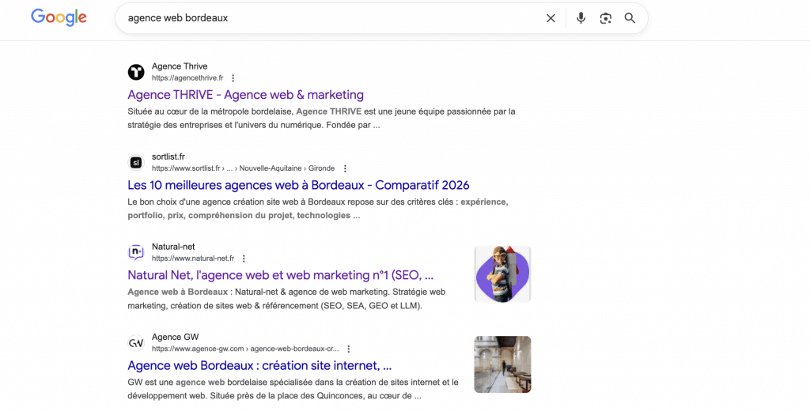The width and height of the screenshot is (810, 411).
Task: Click the https://agencethrive.fr URL
Action: point(187,78)
